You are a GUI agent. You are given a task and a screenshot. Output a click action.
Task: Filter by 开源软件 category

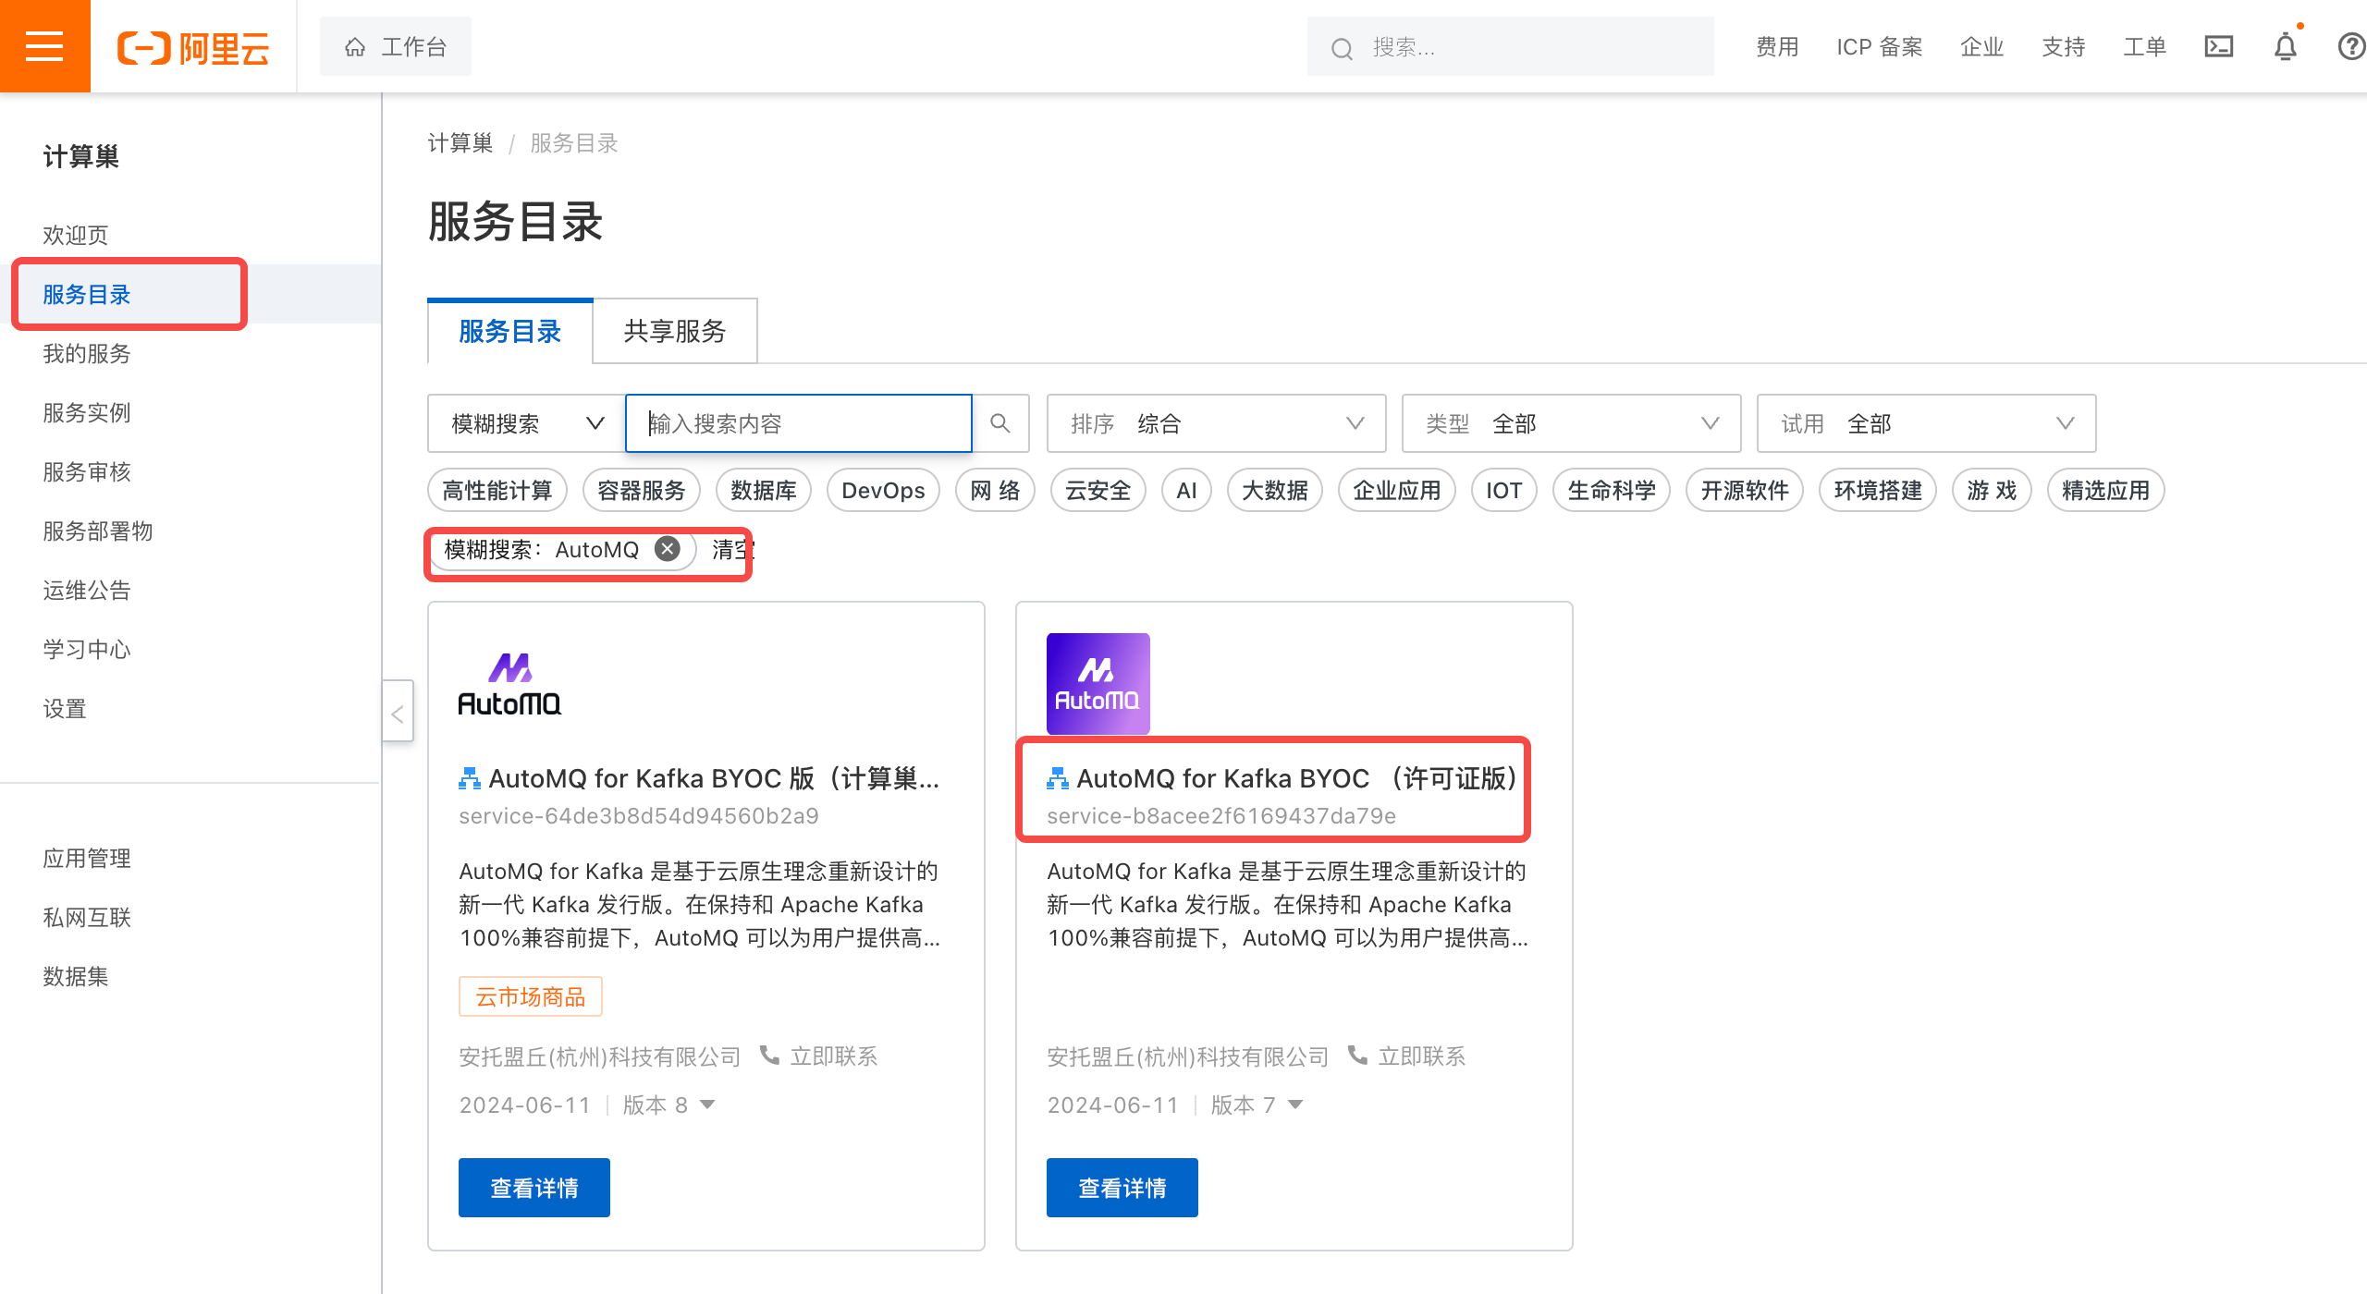pyautogui.click(x=1745, y=490)
